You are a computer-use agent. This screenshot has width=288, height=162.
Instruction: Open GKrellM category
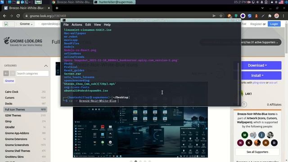coord(10,127)
